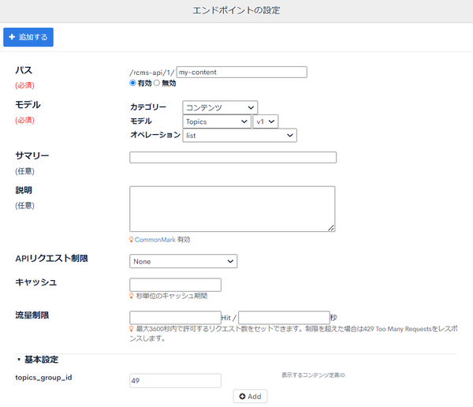Select the 無効 radio button
The width and height of the screenshot is (473, 407).
(157, 83)
